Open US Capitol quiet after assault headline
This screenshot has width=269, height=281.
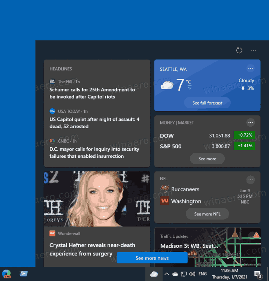(94, 123)
